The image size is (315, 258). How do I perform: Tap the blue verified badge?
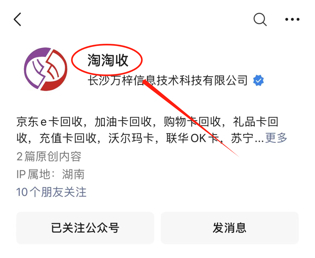point(258,80)
